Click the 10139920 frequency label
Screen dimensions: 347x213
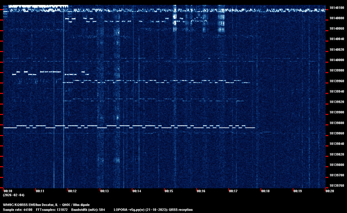pos(336,102)
